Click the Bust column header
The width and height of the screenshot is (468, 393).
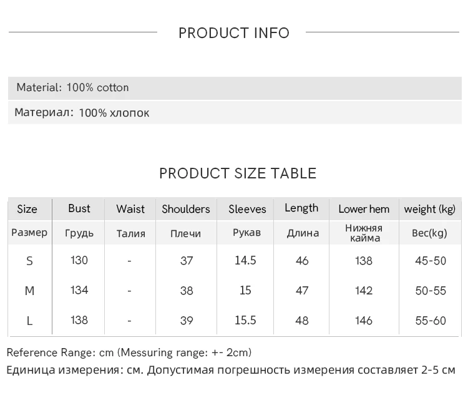pyautogui.click(x=79, y=208)
